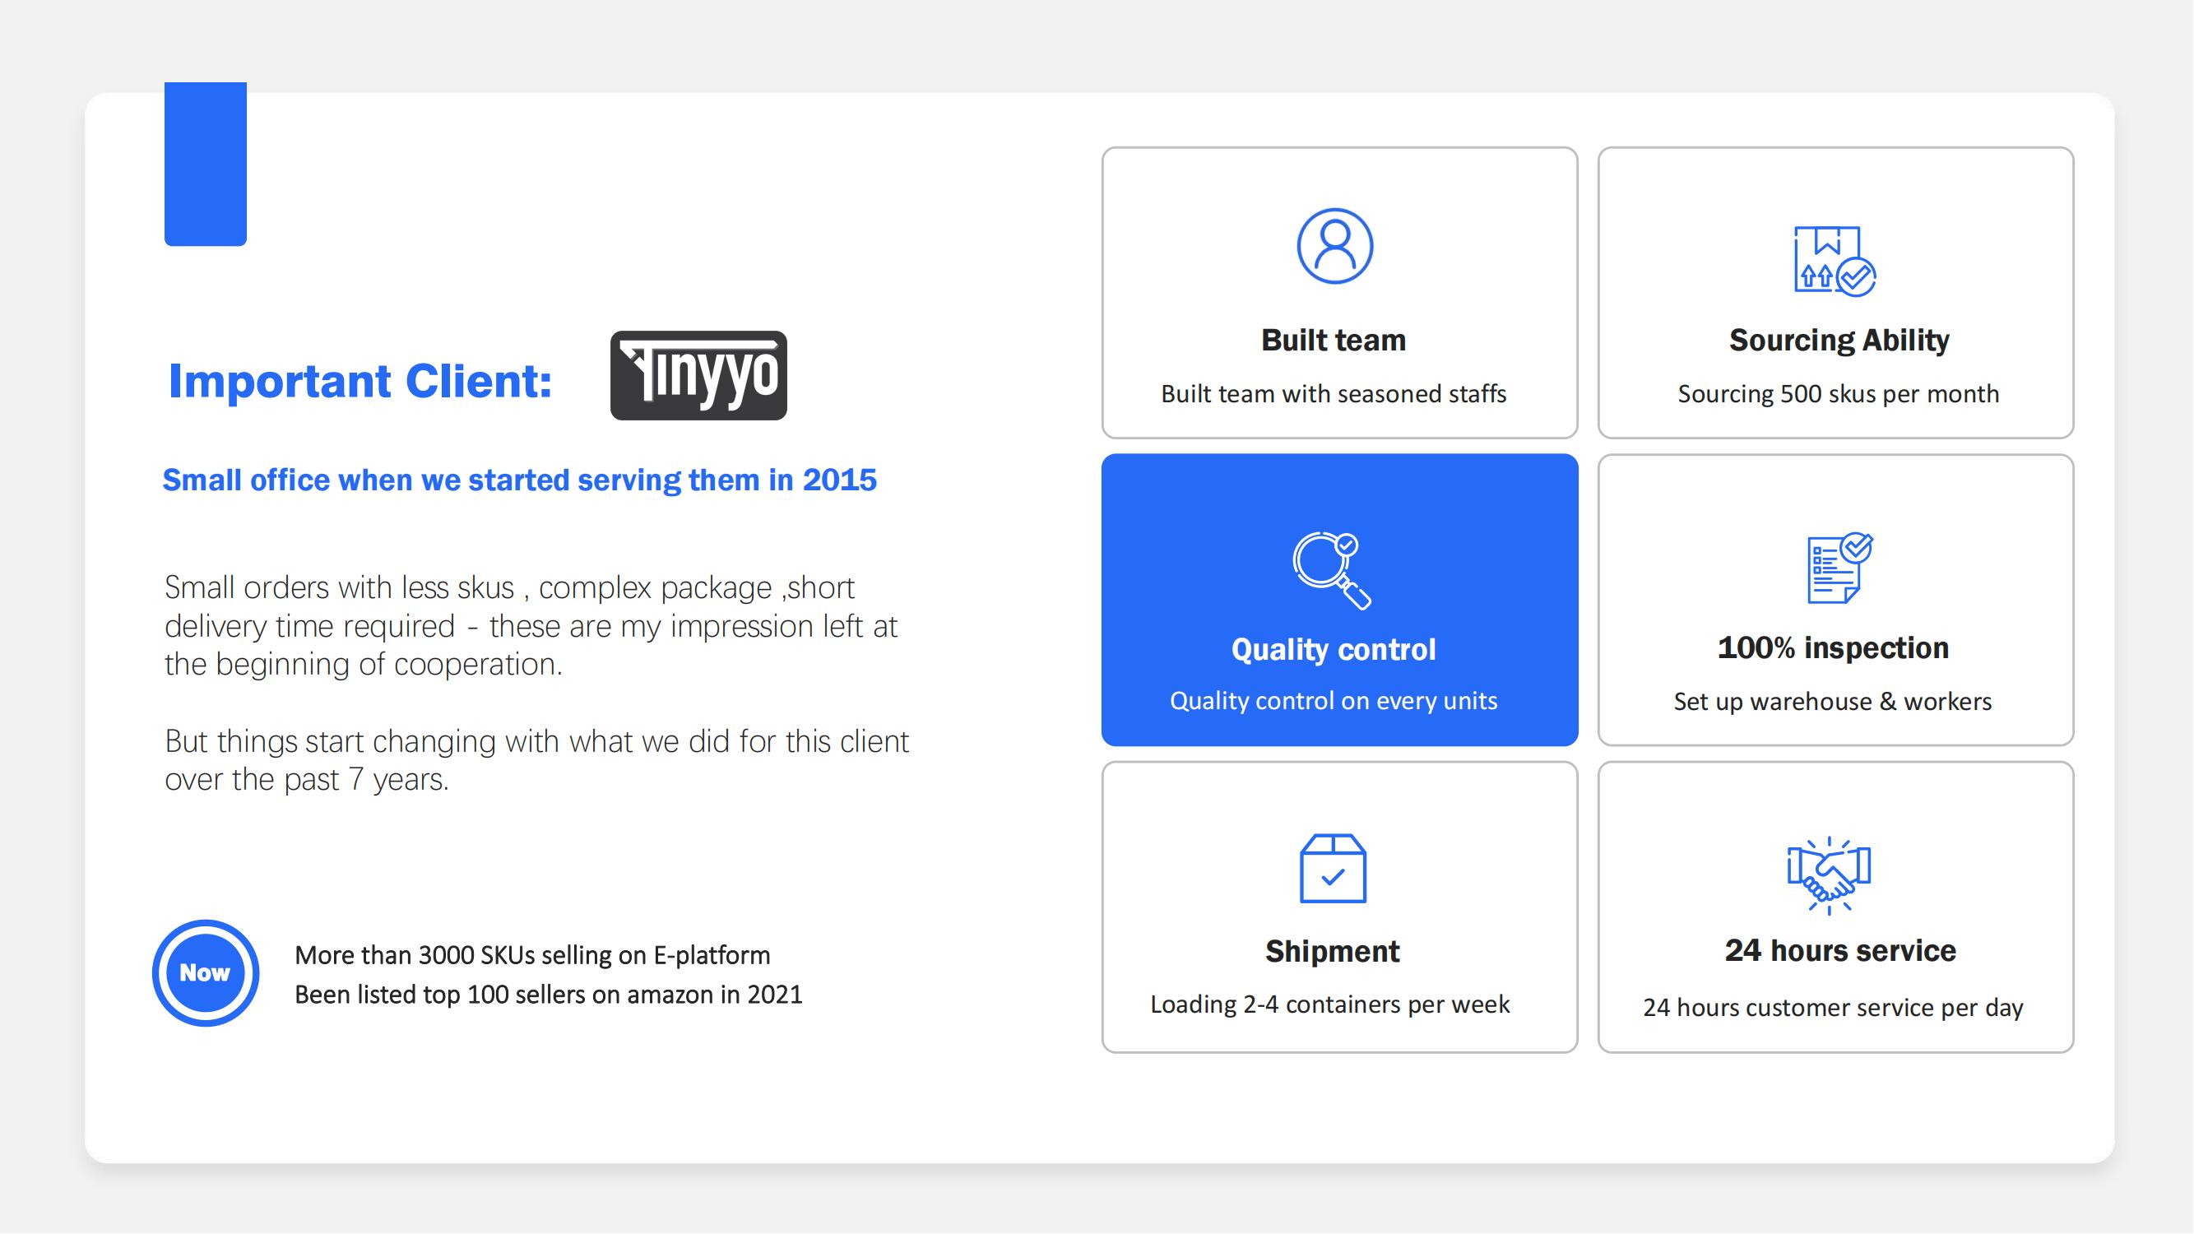This screenshot has height=1234, width=2194.
Task: Click 'Loading 2-4 containers per week' text
Action: [x=1329, y=1004]
